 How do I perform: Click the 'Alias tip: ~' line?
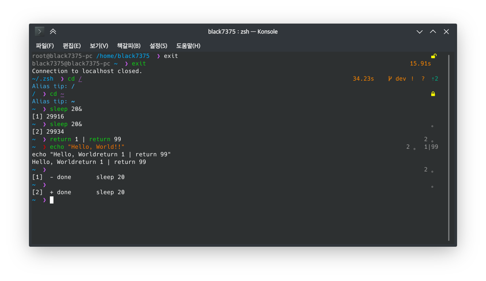[x=53, y=101]
